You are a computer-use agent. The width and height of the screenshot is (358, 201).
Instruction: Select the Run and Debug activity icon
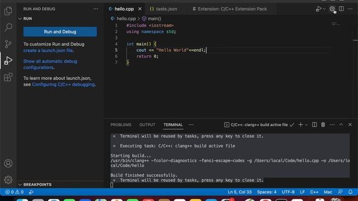point(8,60)
